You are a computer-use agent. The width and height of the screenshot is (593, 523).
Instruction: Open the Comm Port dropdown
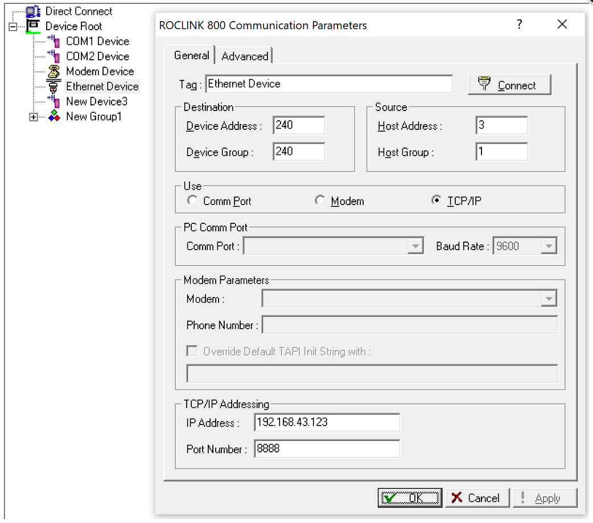[415, 246]
